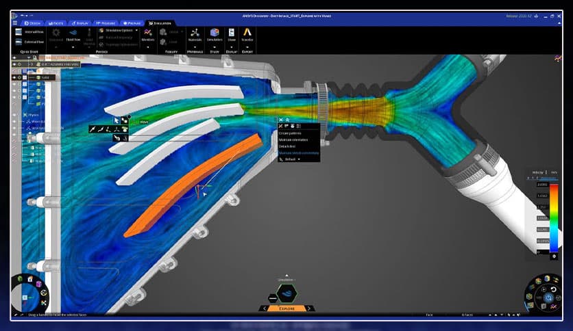The width and height of the screenshot is (573, 331).
Task: Click the velocity color legend gradient bar
Action: click(x=554, y=218)
